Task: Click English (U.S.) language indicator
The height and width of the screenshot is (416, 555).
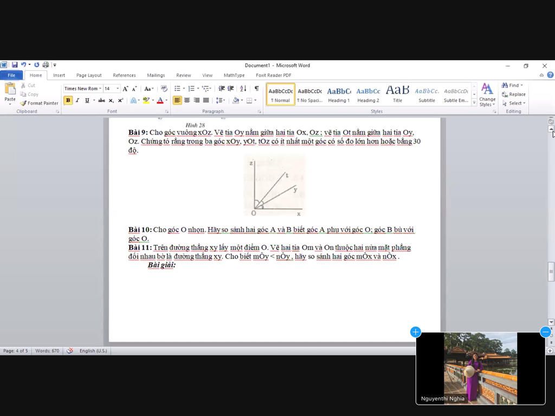Action: point(93,350)
